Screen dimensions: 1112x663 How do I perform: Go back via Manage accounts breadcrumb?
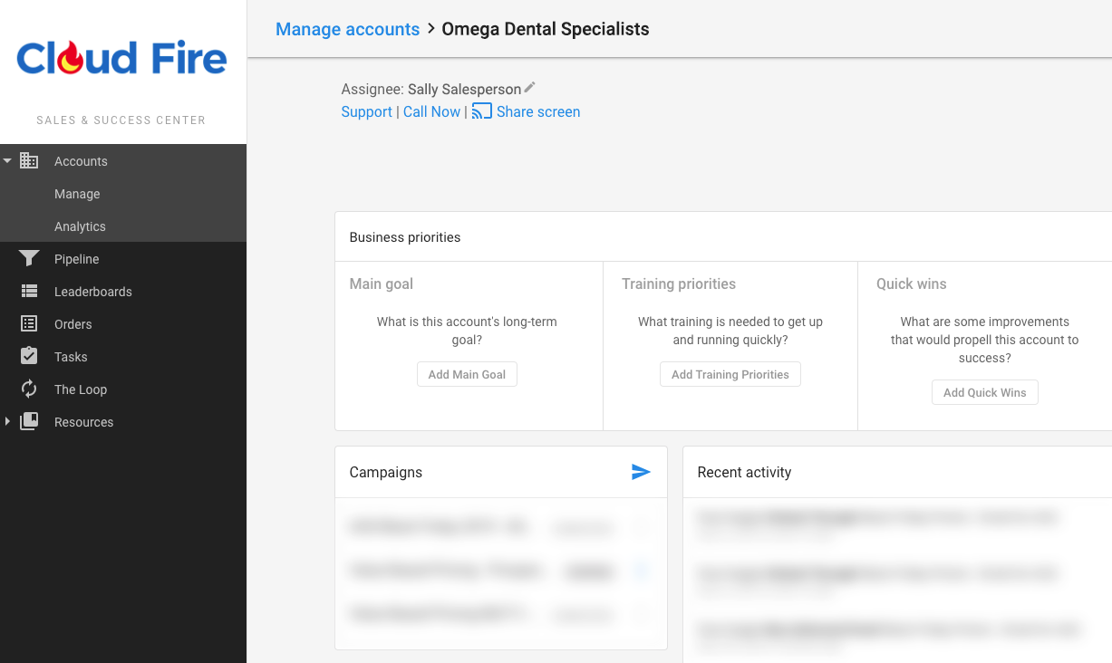[347, 29]
